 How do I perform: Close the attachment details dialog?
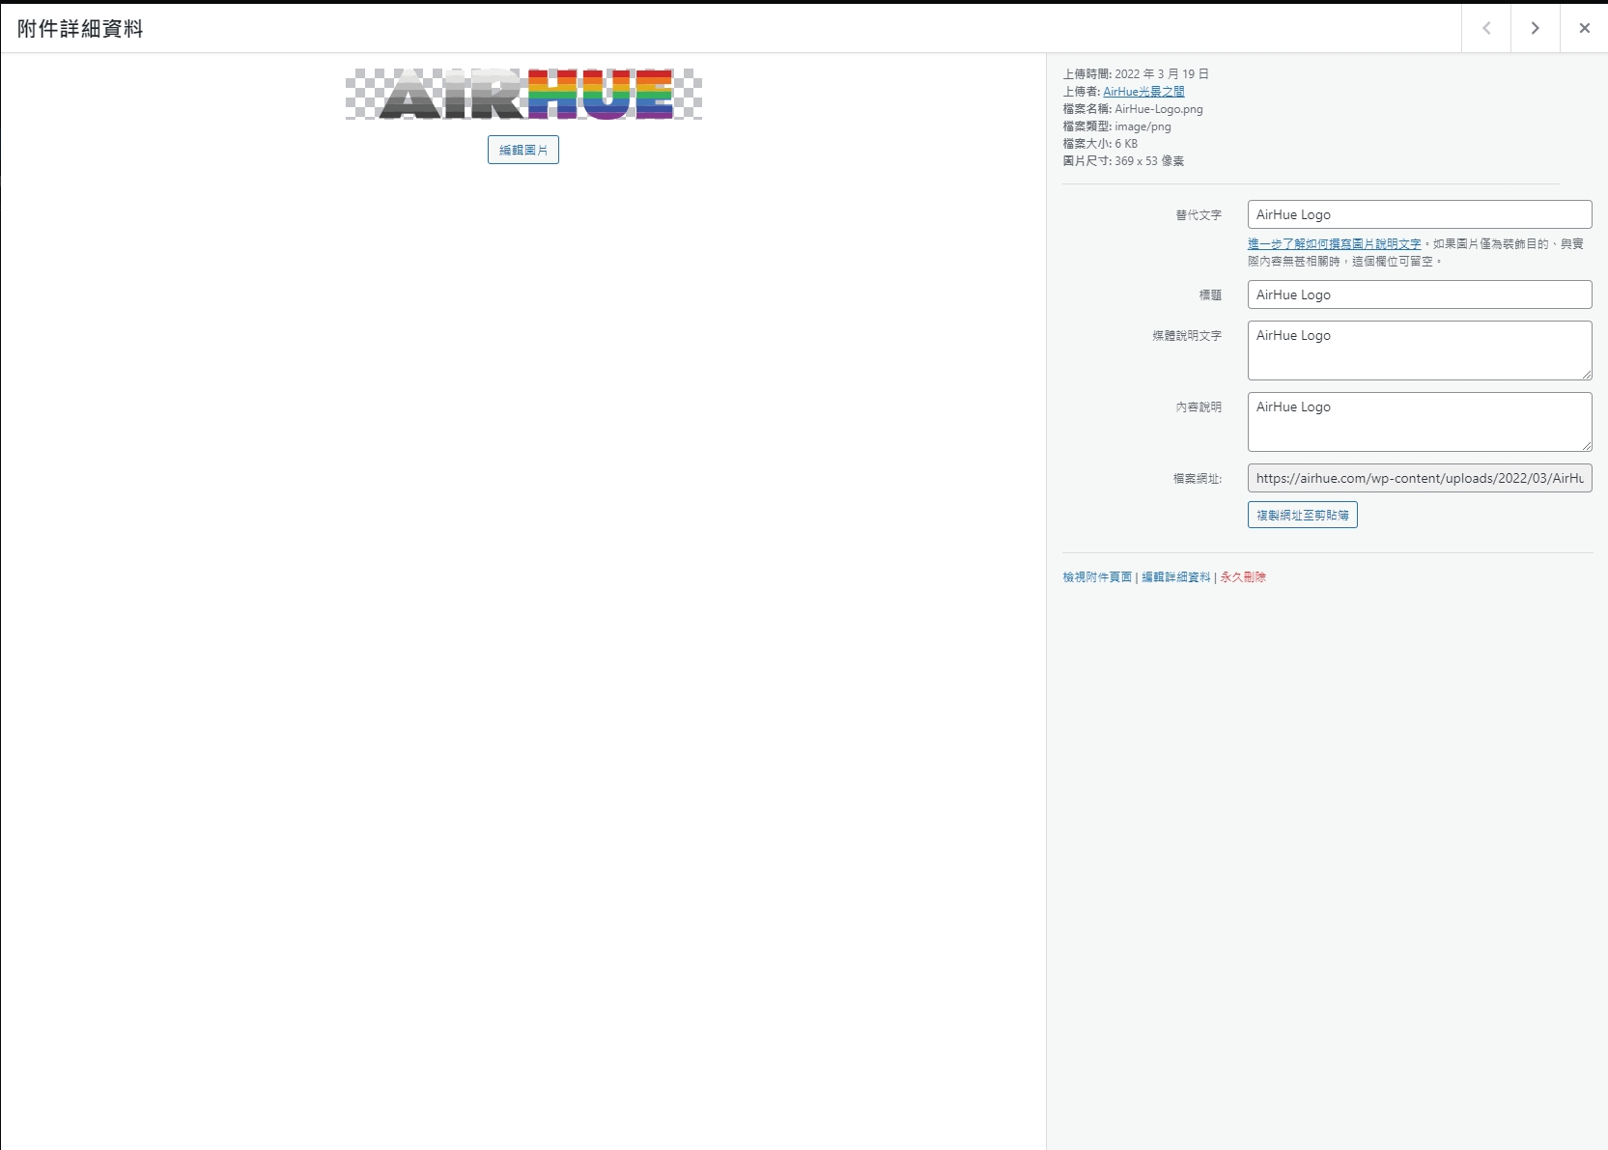(1584, 28)
